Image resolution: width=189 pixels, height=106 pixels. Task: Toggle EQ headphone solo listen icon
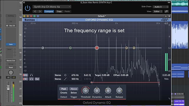coord(31,75)
